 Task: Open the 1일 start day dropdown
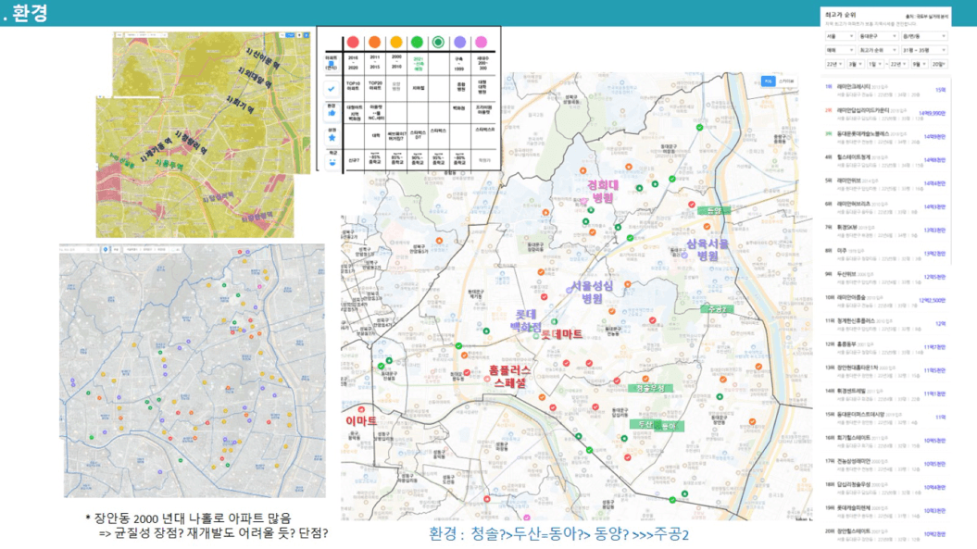(875, 64)
